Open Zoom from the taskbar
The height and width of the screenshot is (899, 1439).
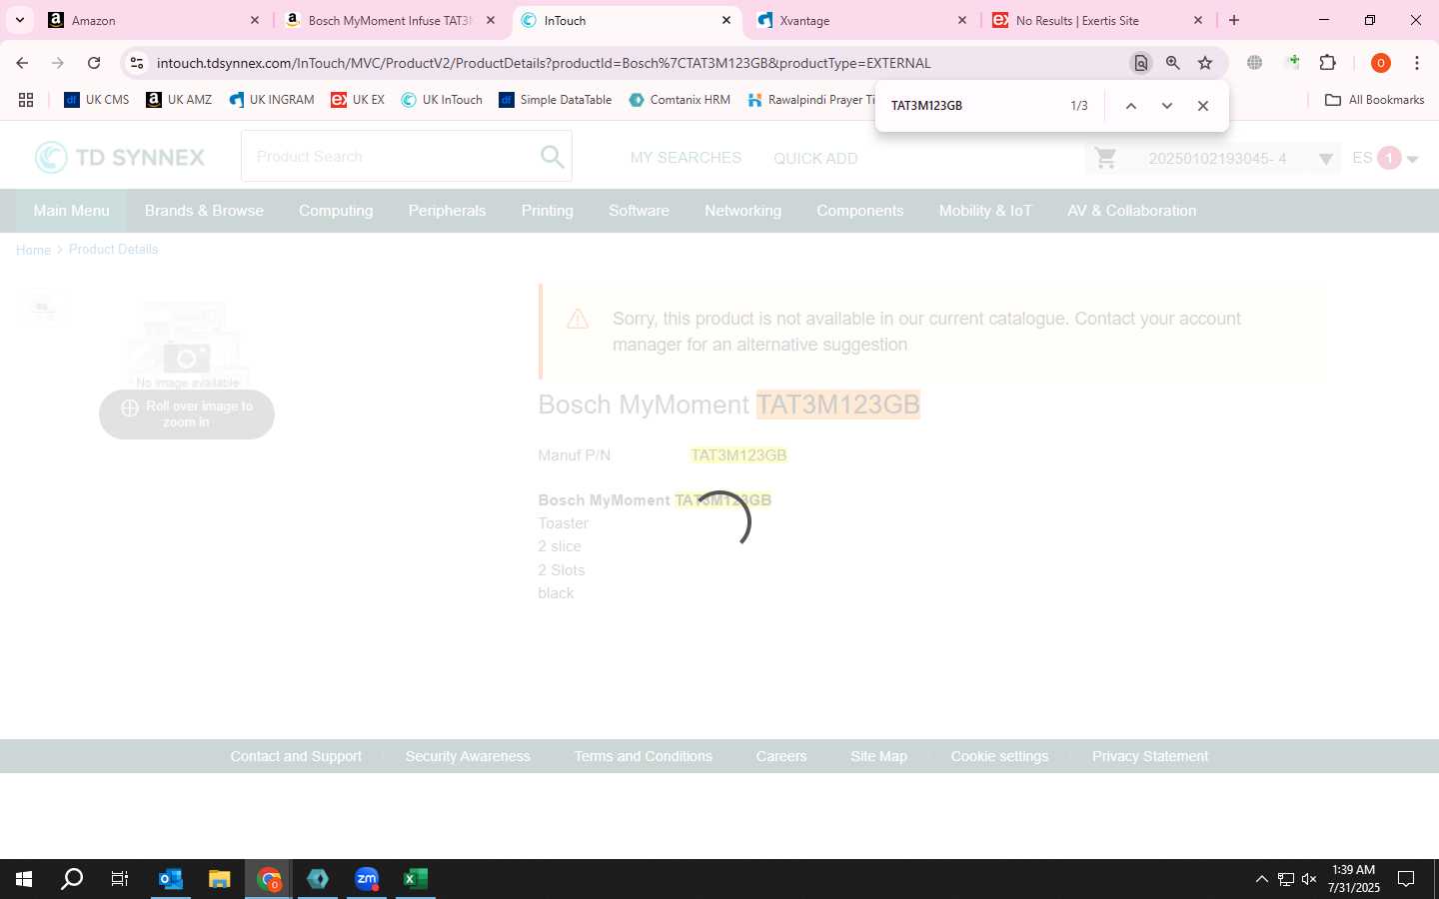(x=367, y=879)
